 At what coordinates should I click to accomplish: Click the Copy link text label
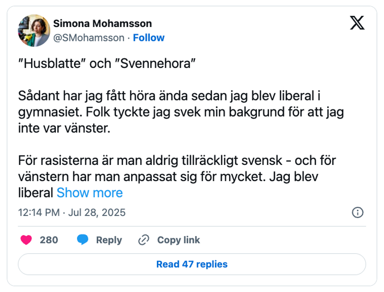(x=178, y=240)
